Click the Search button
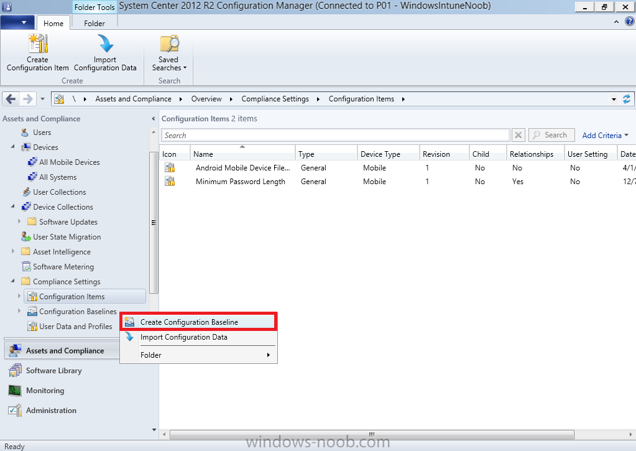Viewport: 636px width, 451px height. (551, 135)
